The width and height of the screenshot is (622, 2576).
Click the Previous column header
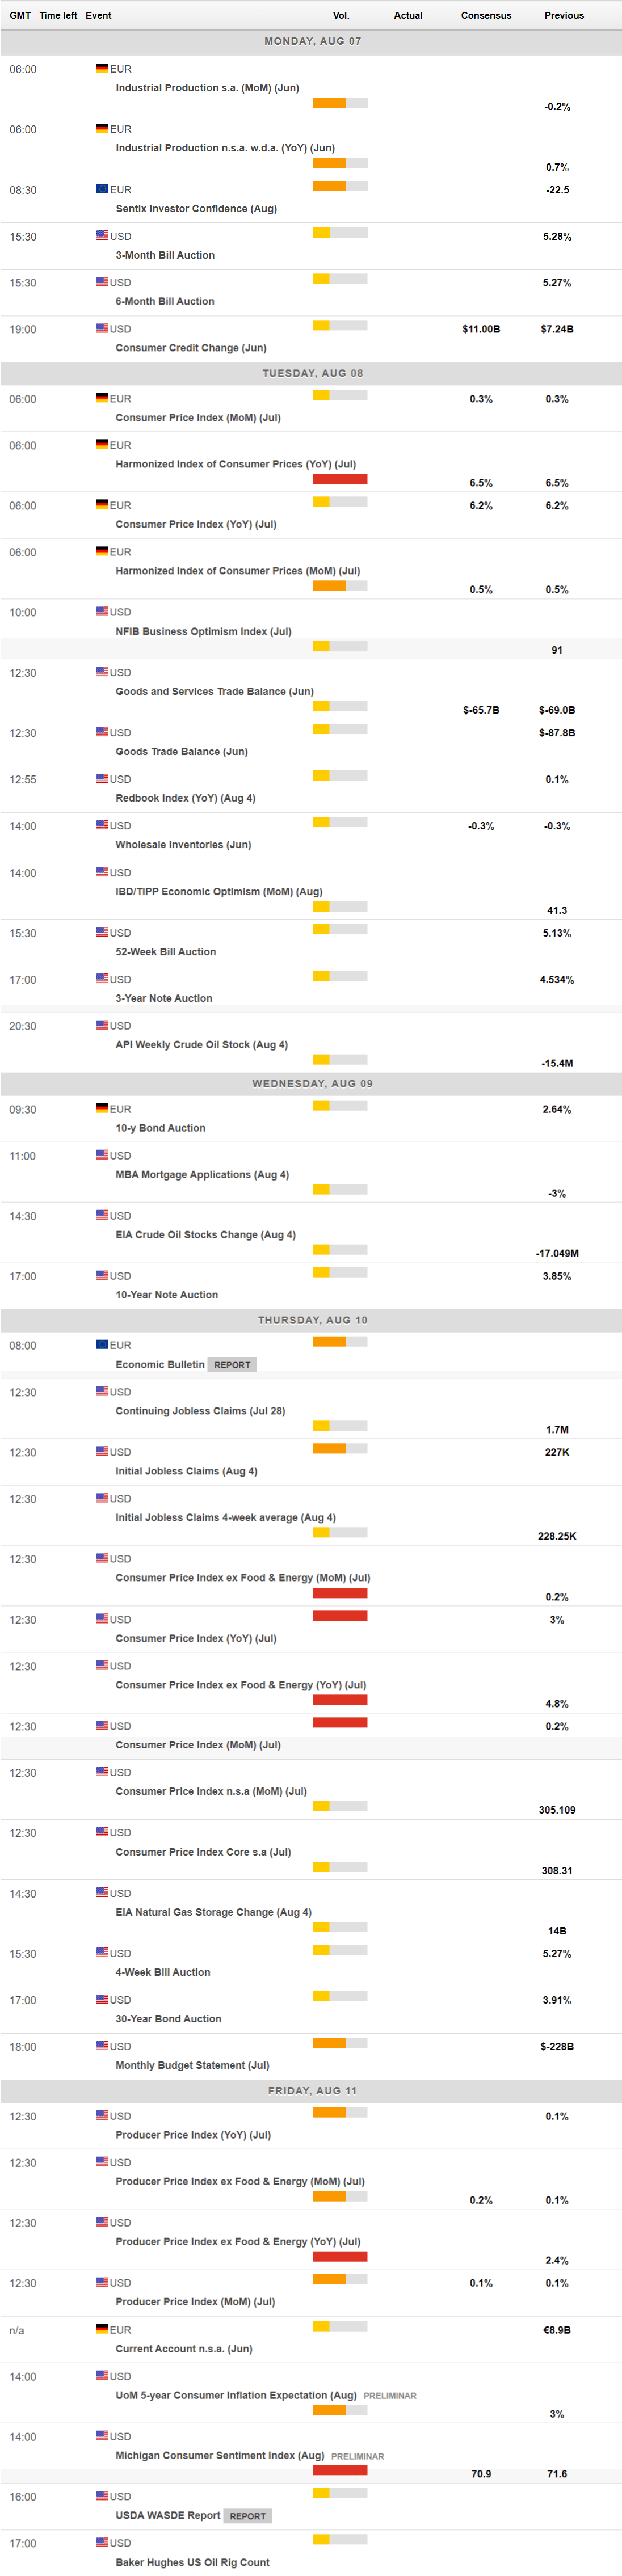[x=564, y=15]
